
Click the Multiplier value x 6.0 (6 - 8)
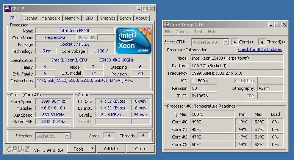(53, 108)
